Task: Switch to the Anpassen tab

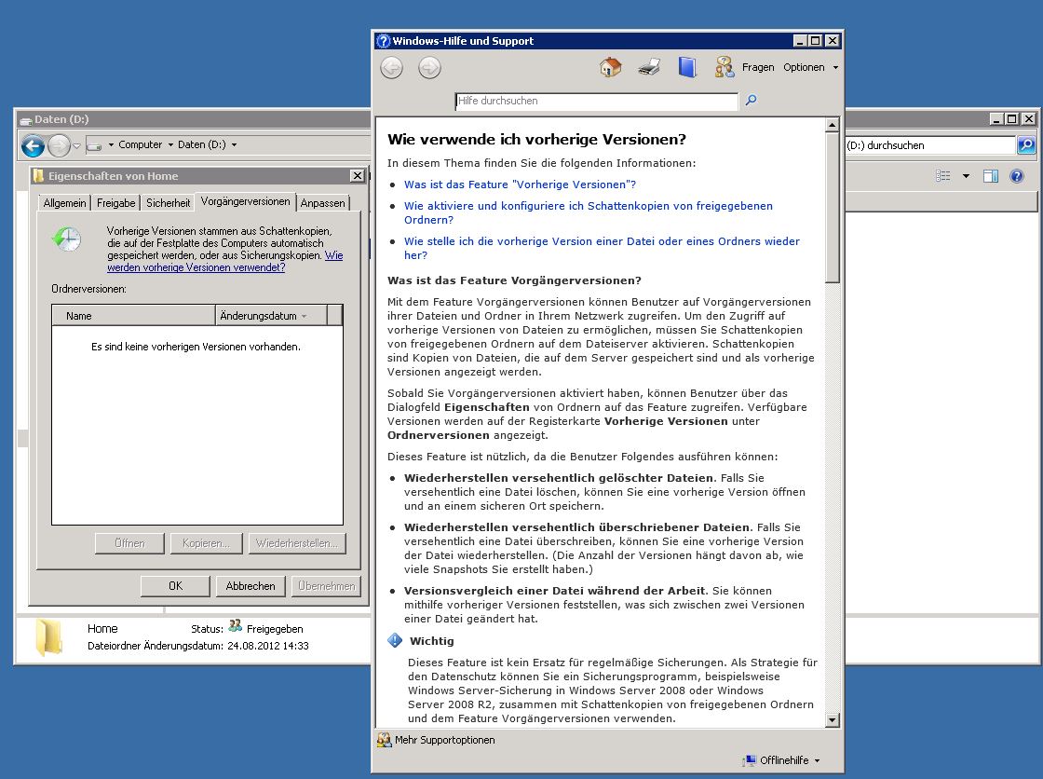Action: [322, 203]
